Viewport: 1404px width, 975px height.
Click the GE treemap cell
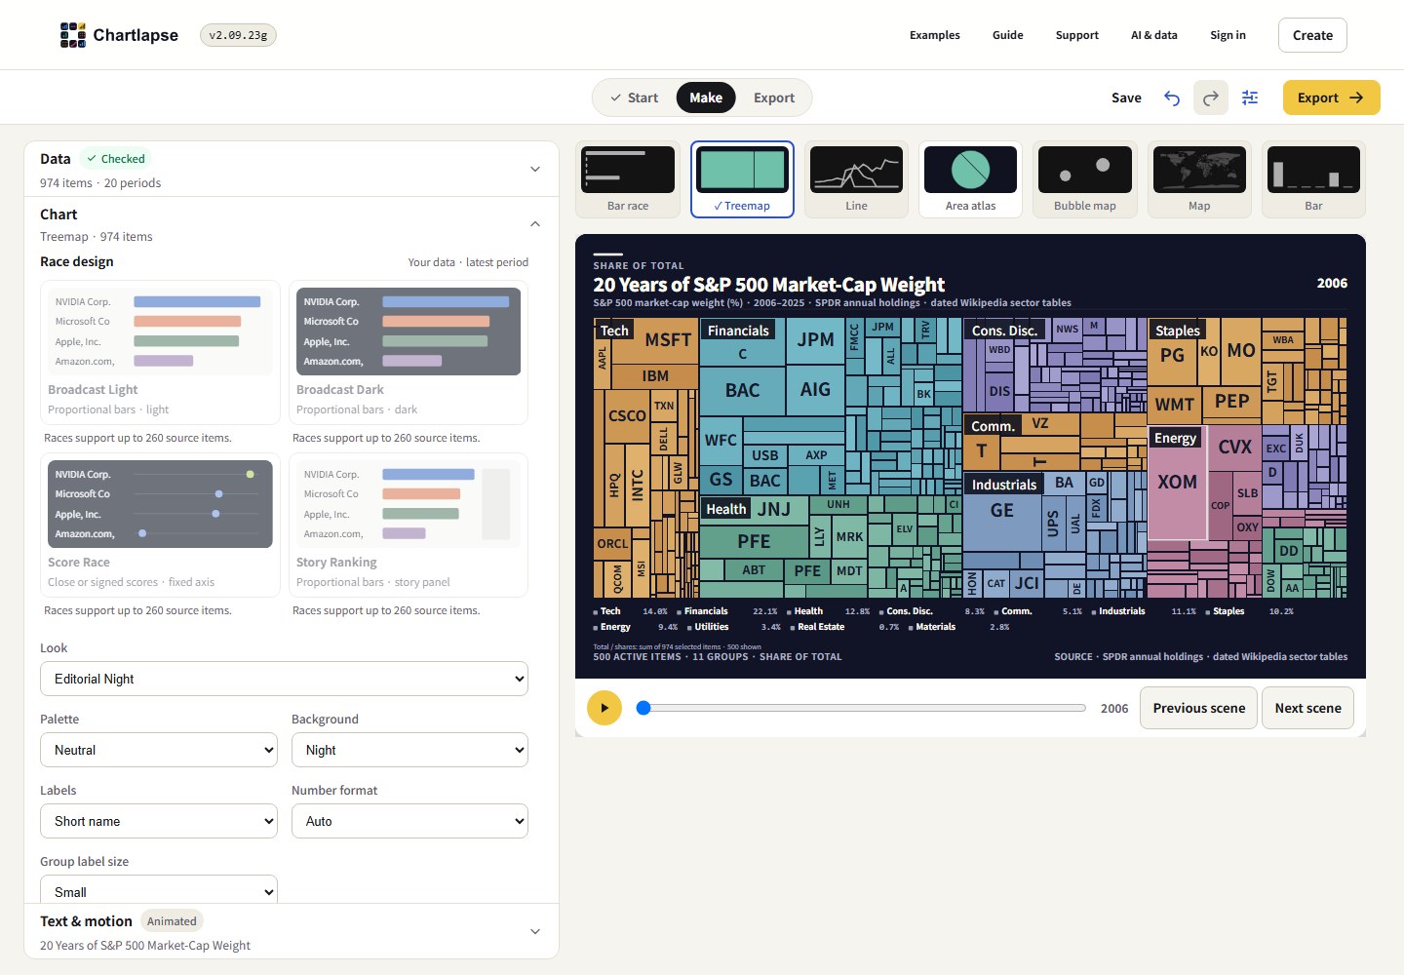(1002, 510)
